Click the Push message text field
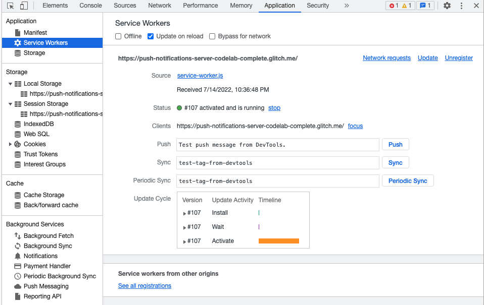The width and height of the screenshot is (484, 305). [278, 145]
